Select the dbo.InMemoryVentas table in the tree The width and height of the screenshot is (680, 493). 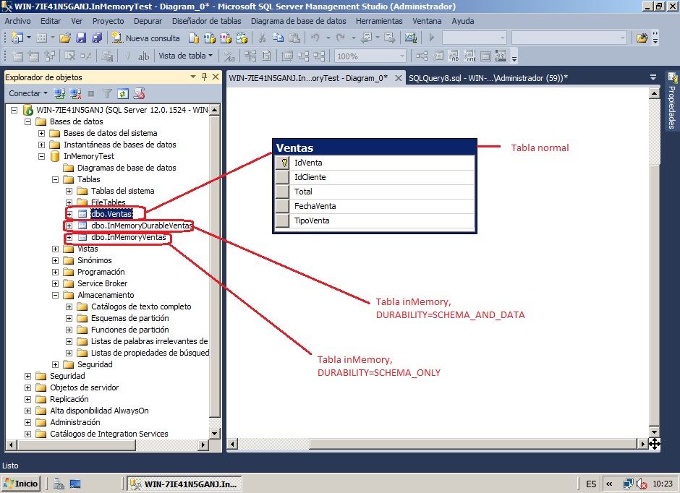pos(130,237)
